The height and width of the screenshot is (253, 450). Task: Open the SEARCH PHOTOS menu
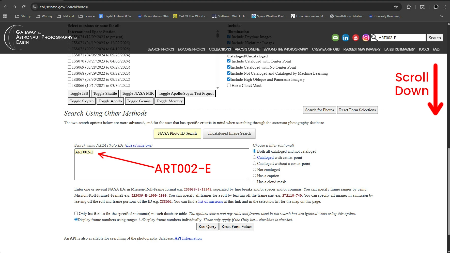point(161,49)
